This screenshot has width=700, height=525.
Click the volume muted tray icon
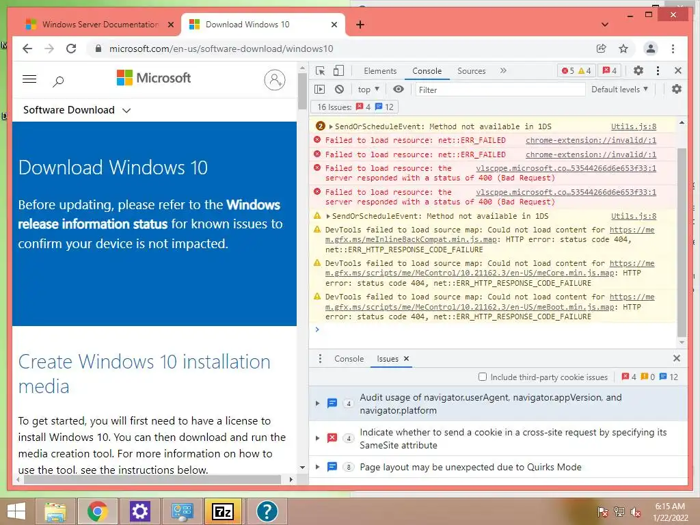pyautogui.click(x=636, y=512)
